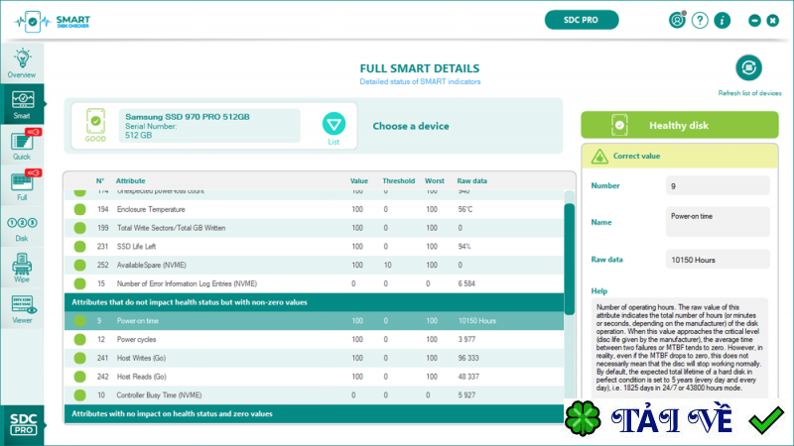This screenshot has width=794, height=446.
Task: Close the Smart Disk Checker window
Action: click(x=773, y=20)
